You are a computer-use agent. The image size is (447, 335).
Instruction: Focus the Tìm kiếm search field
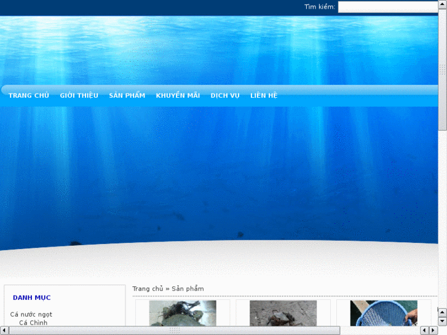[x=388, y=7]
